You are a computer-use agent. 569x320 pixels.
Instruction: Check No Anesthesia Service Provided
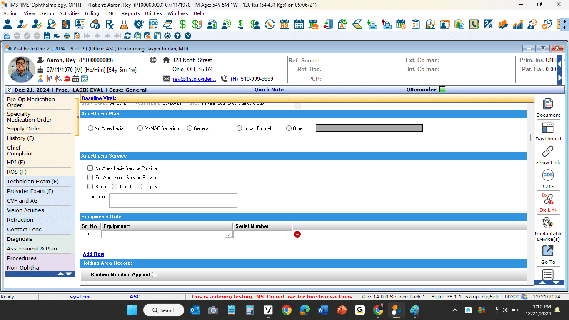click(x=90, y=168)
